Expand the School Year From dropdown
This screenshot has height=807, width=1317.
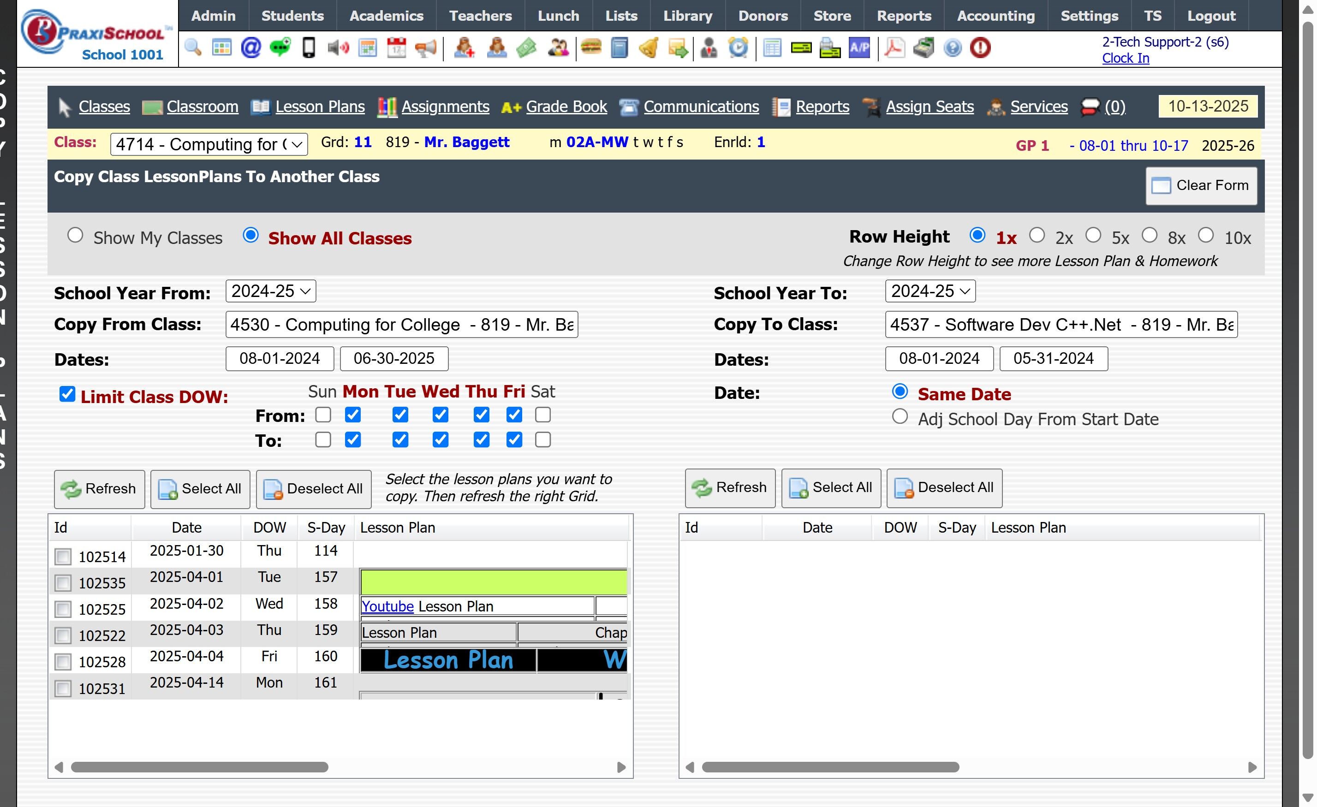pos(270,291)
